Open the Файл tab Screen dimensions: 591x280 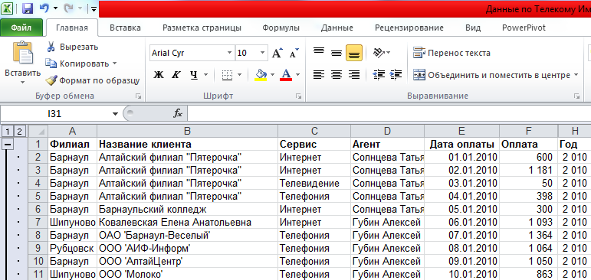tap(21, 28)
